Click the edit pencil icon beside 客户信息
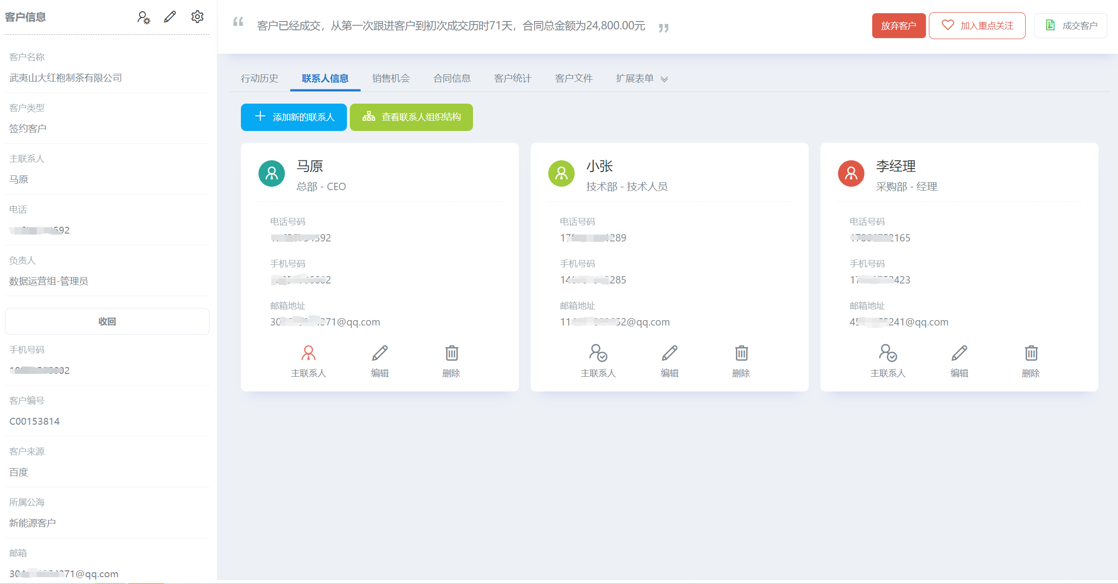 click(170, 16)
